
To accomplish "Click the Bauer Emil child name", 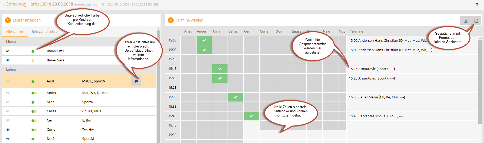I will [x=55, y=51].
